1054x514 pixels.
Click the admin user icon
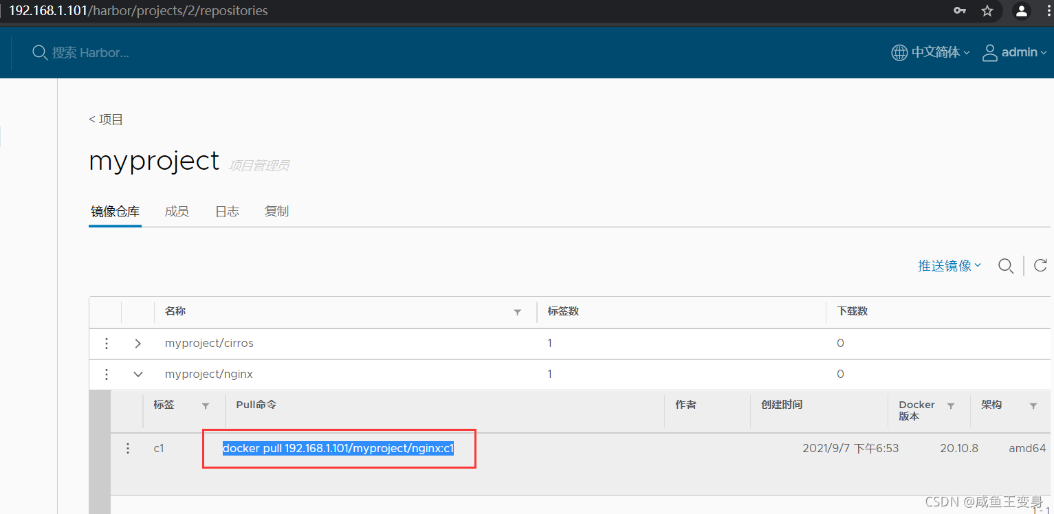click(989, 52)
